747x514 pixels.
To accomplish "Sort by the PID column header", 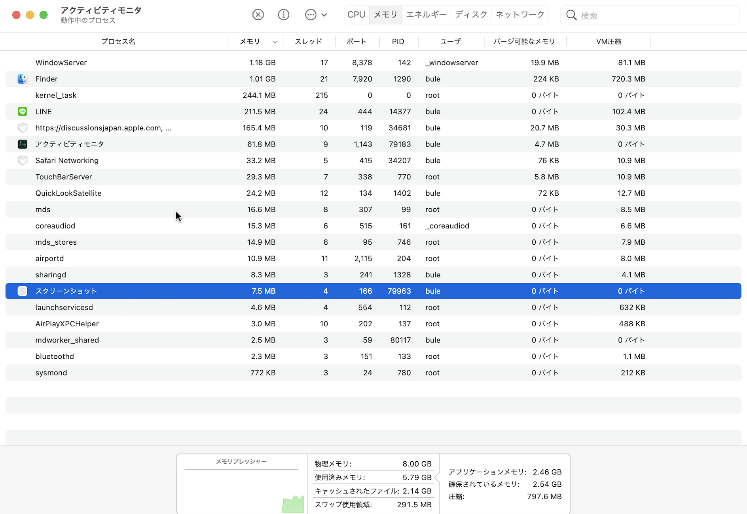I will pyautogui.click(x=398, y=42).
